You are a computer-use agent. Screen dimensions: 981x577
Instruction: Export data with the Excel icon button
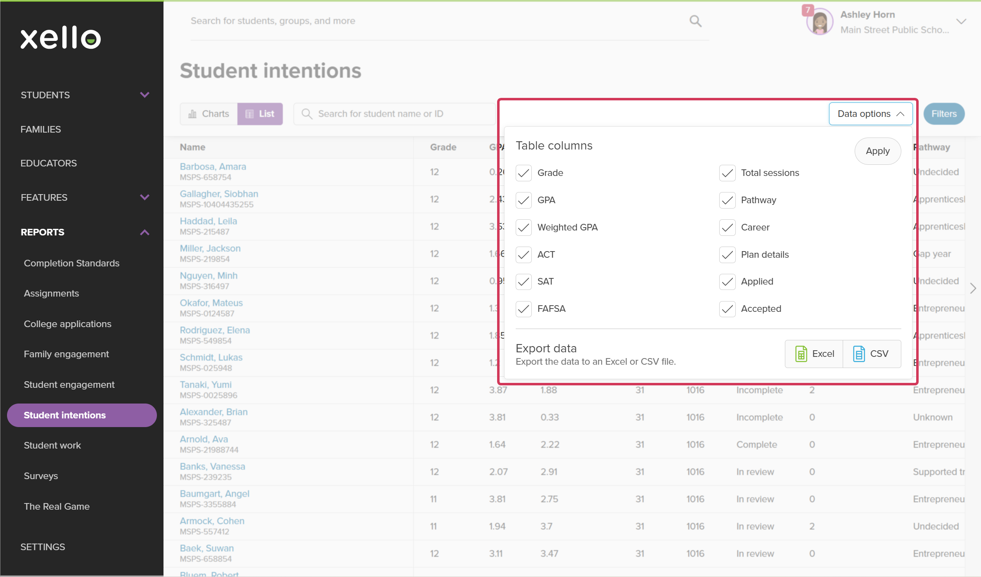point(814,354)
